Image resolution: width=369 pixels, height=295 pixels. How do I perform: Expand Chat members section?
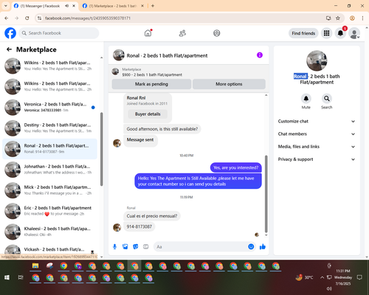[317, 134]
